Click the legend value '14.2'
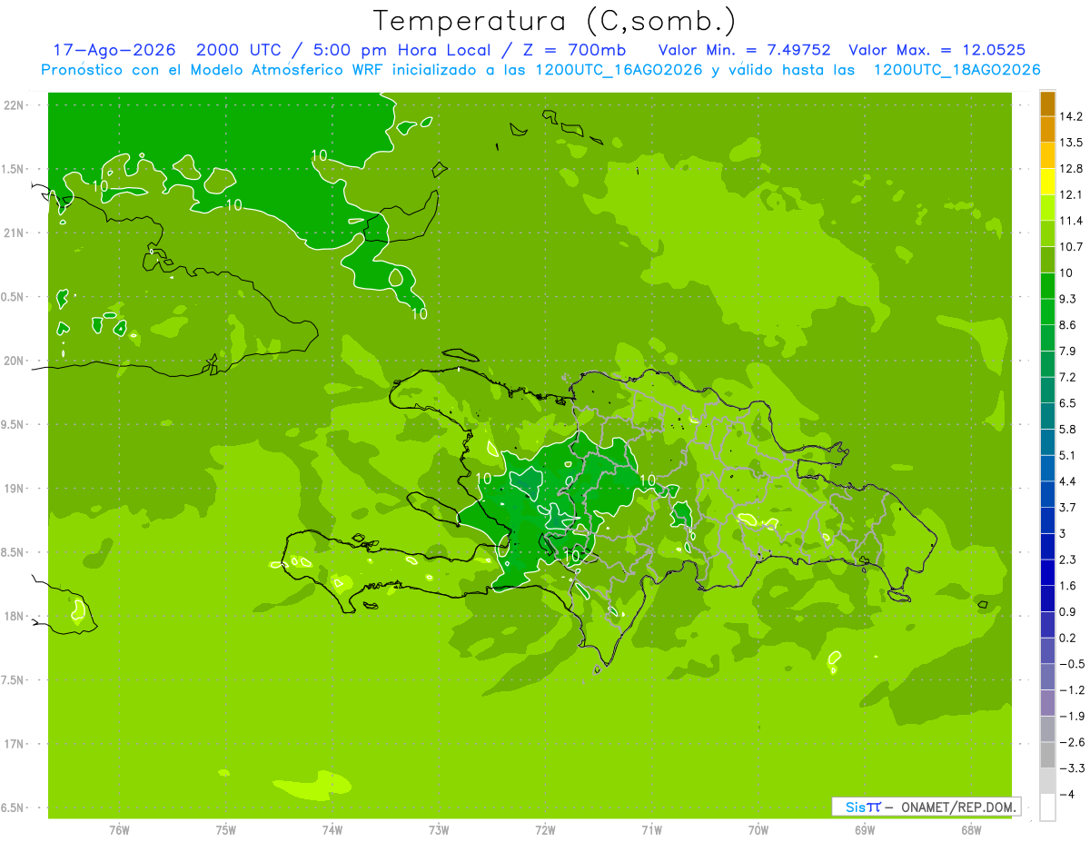Viewport: 1090px width, 842px height. (x=1072, y=116)
